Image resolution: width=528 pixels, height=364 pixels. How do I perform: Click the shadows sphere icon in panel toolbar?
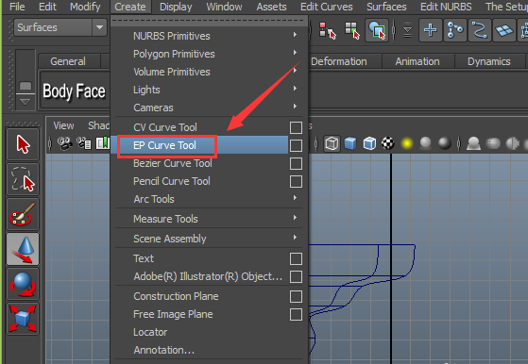[426, 143]
